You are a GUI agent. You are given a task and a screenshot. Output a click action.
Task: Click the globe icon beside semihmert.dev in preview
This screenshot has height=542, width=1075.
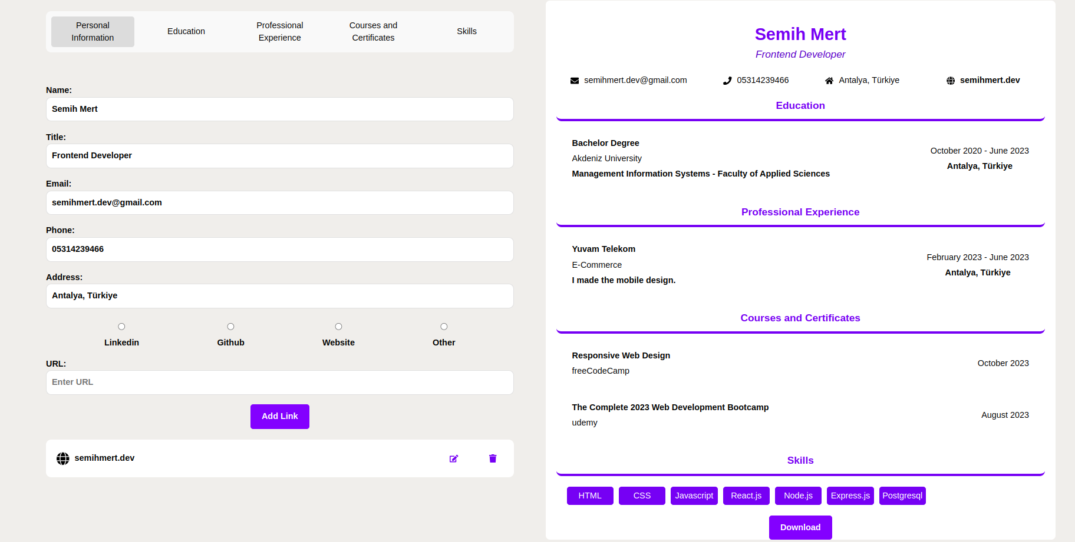coord(950,80)
